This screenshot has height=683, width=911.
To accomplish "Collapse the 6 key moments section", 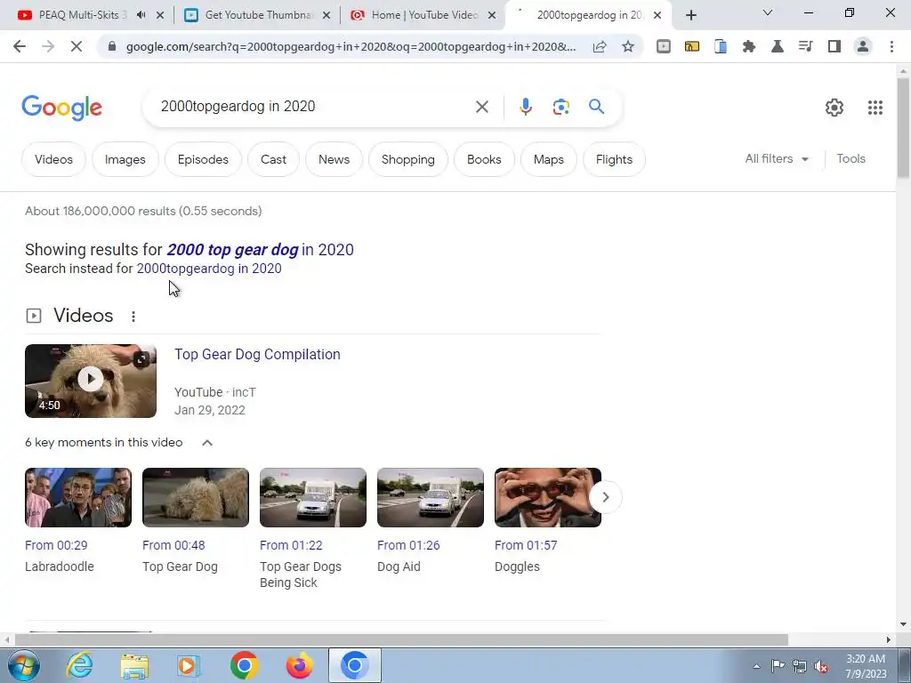I will click(x=207, y=443).
